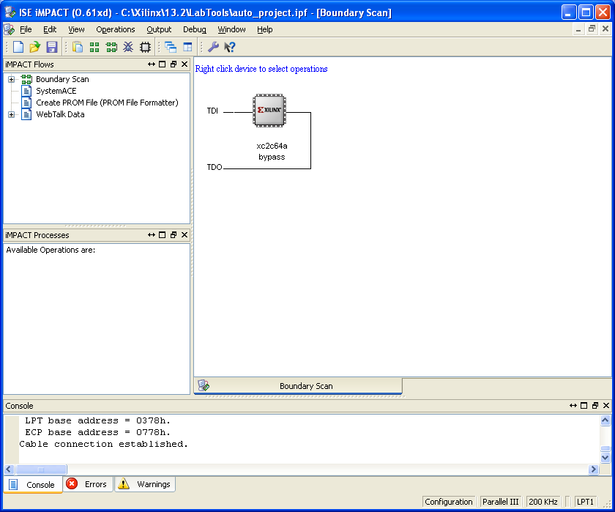Click the black chip device toolbar icon
The height and width of the screenshot is (512, 615).
145,47
